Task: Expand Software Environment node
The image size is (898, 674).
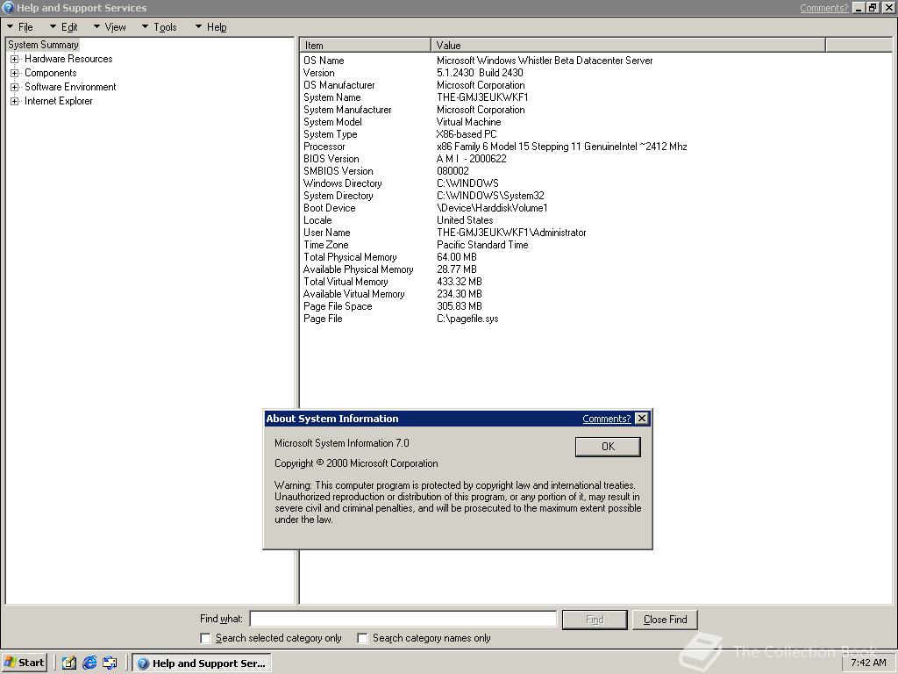Action: 14,87
